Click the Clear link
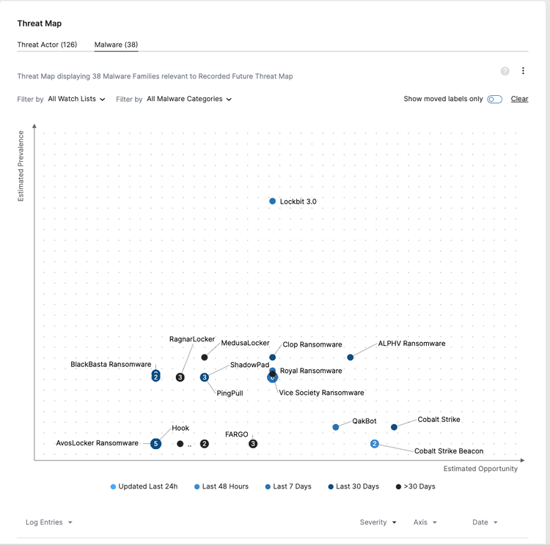Viewport: 550px width, 545px height. tap(519, 99)
